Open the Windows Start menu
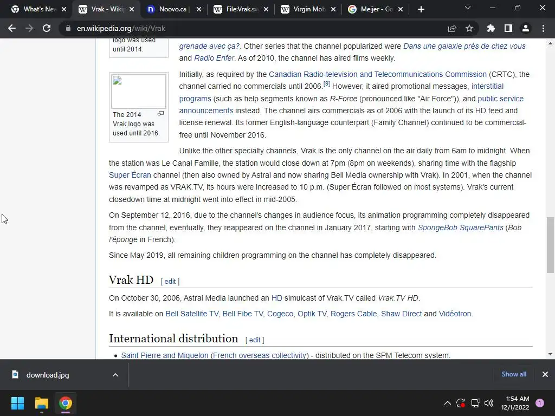Image resolution: width=555 pixels, height=416 pixels. click(17, 403)
